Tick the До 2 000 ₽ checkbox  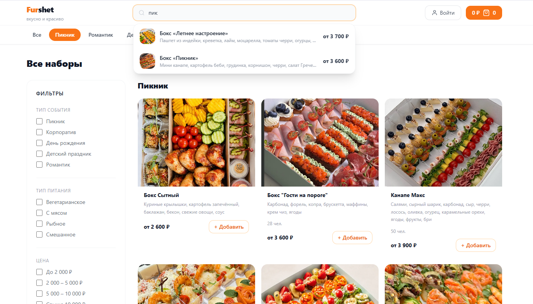pyautogui.click(x=39, y=272)
